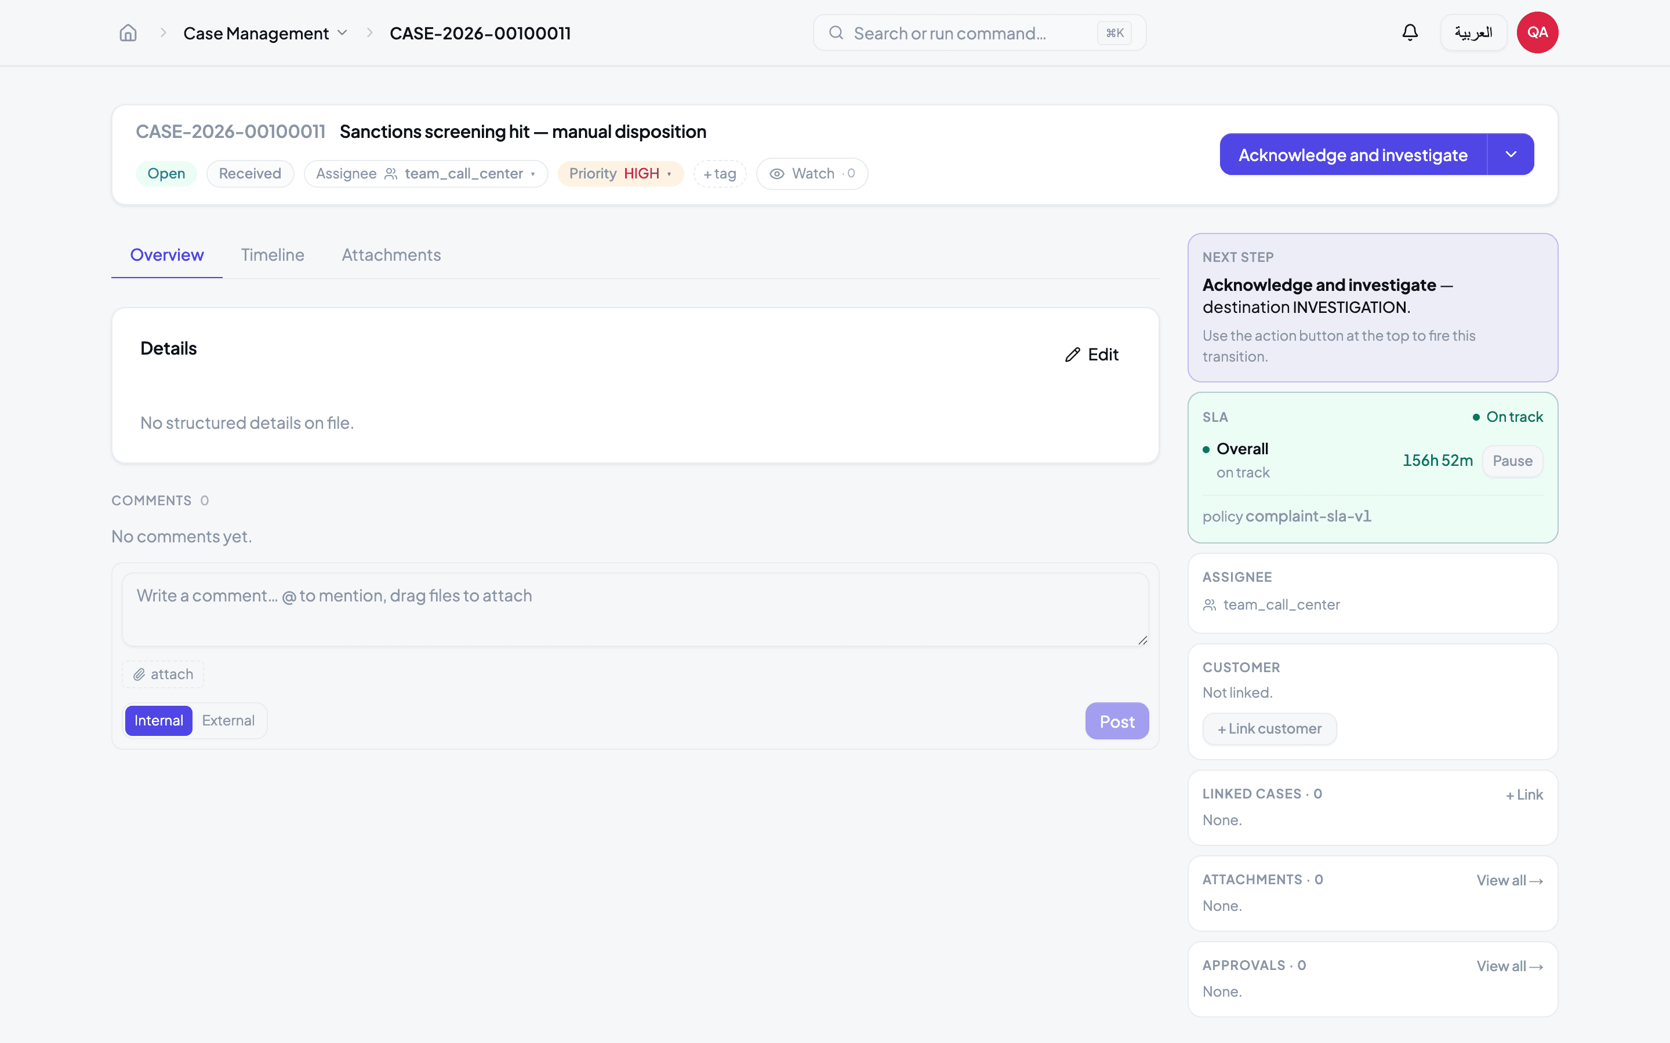View all approvals

pyautogui.click(x=1509, y=966)
